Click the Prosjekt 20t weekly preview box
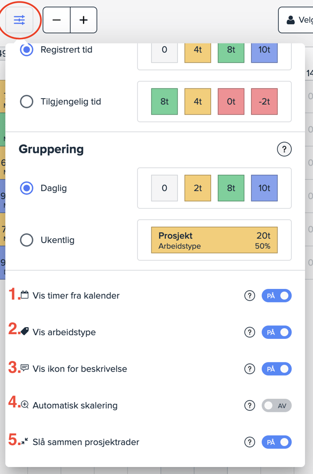 214,240
